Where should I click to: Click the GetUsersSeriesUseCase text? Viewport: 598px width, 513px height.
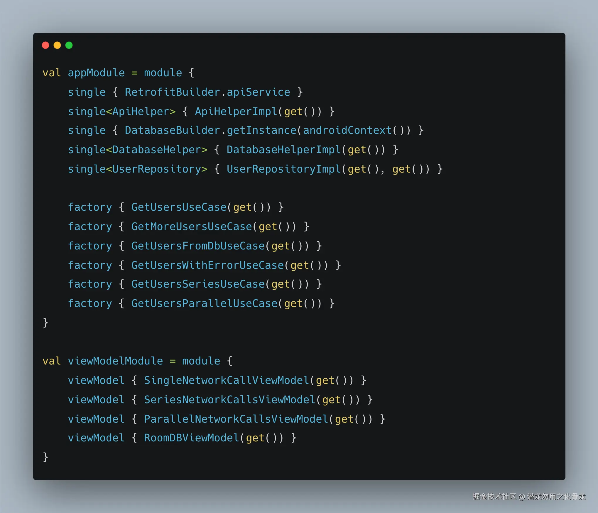[198, 284]
